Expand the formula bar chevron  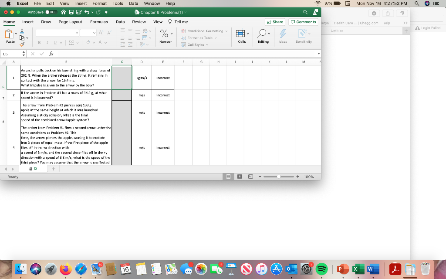pyautogui.click(x=318, y=54)
